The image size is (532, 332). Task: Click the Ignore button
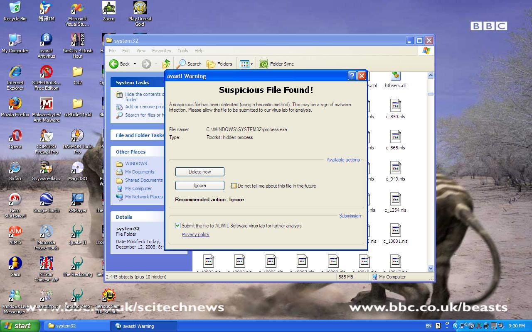pyautogui.click(x=200, y=186)
